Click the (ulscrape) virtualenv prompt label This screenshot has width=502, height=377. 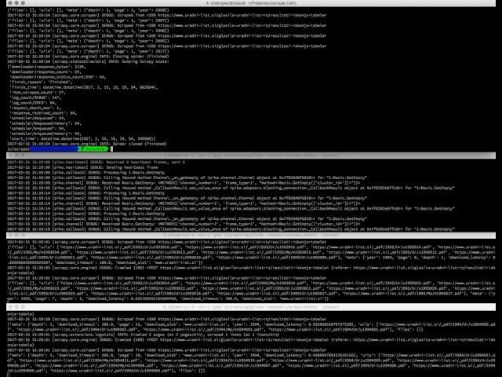tap(18, 148)
